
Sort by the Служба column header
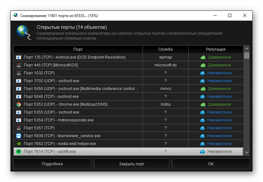[x=165, y=49]
